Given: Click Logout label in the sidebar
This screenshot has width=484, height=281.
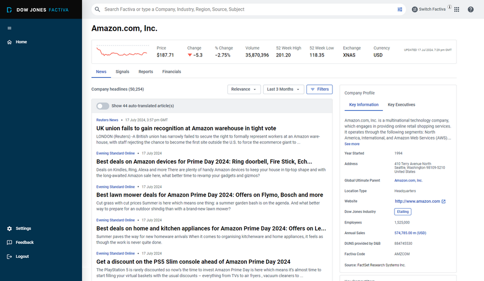Looking at the screenshot, I should tap(22, 256).
